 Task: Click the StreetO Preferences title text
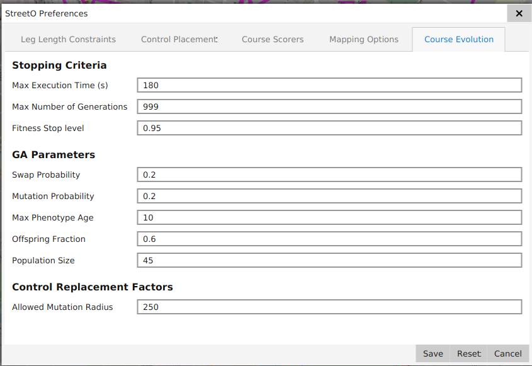(x=47, y=13)
